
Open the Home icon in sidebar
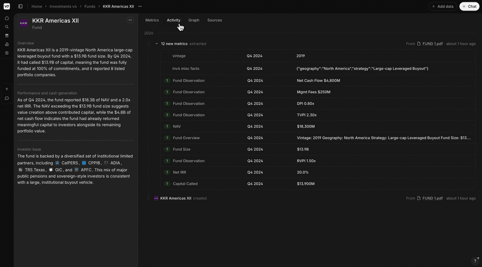click(7, 18)
